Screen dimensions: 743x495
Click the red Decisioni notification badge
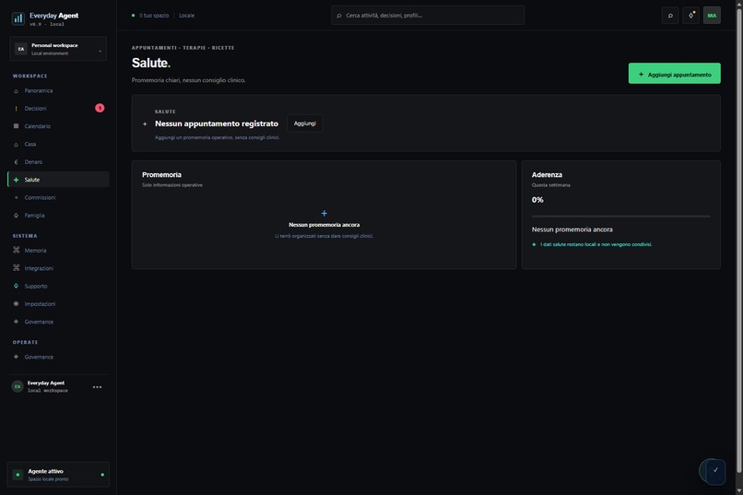pyautogui.click(x=100, y=108)
